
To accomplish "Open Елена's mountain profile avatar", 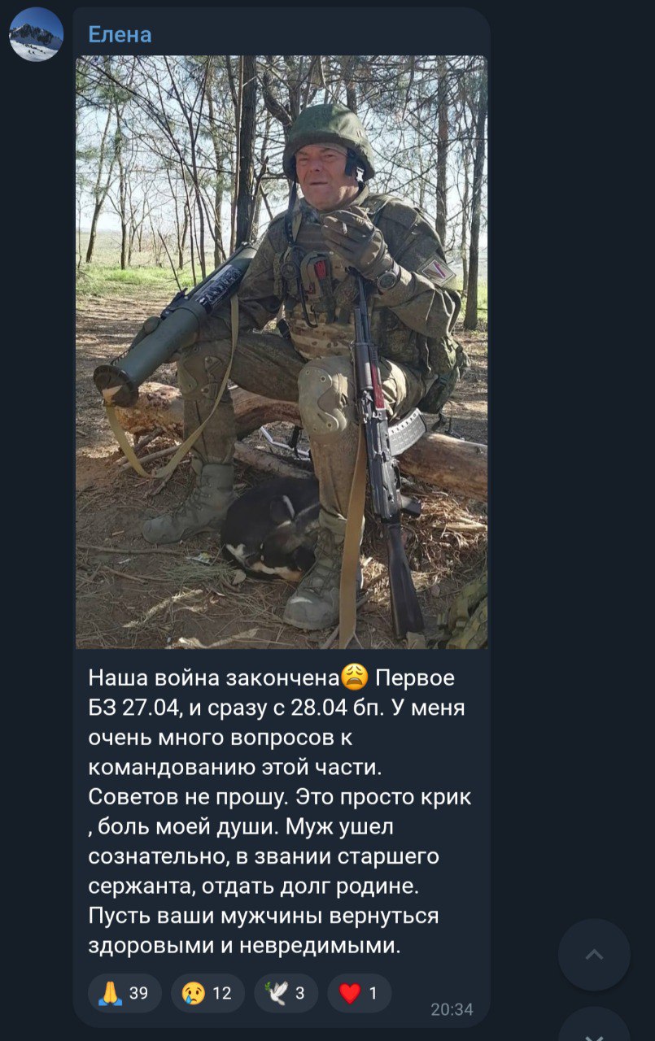I will pos(36,34).
